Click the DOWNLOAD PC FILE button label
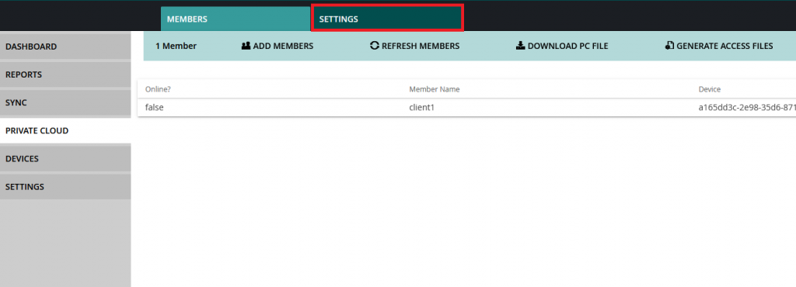The width and height of the screenshot is (796, 287). tap(568, 46)
